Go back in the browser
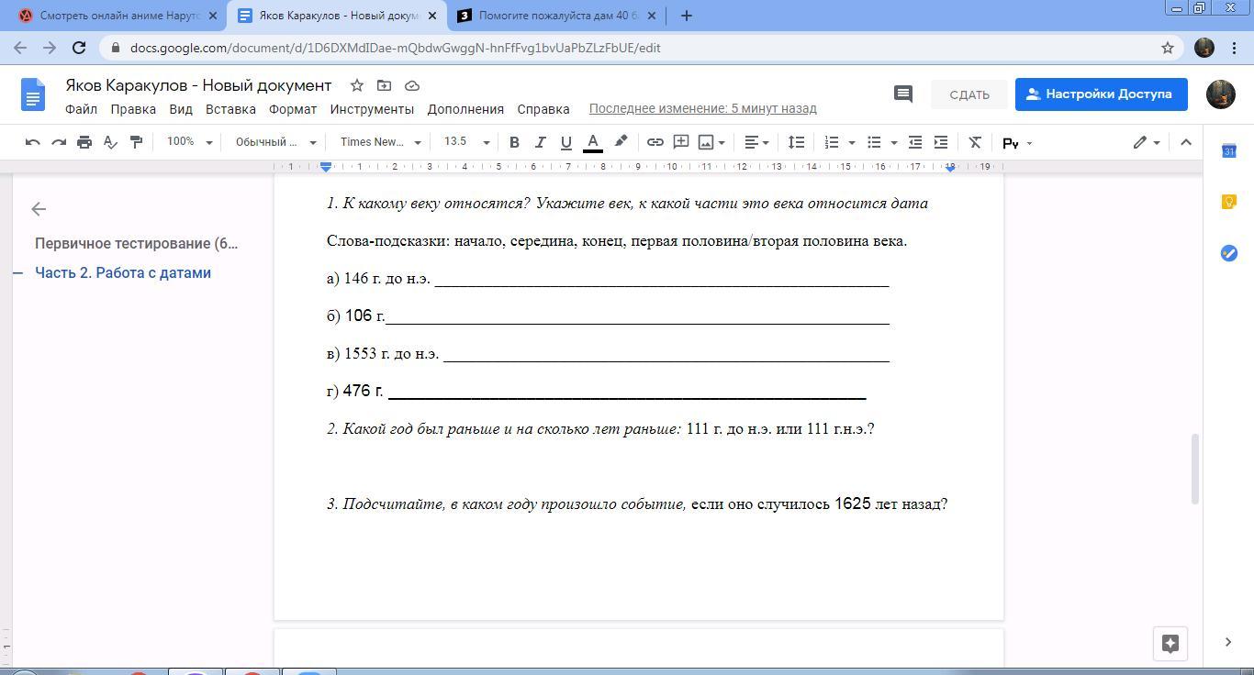The height and width of the screenshot is (675, 1254). point(20,48)
